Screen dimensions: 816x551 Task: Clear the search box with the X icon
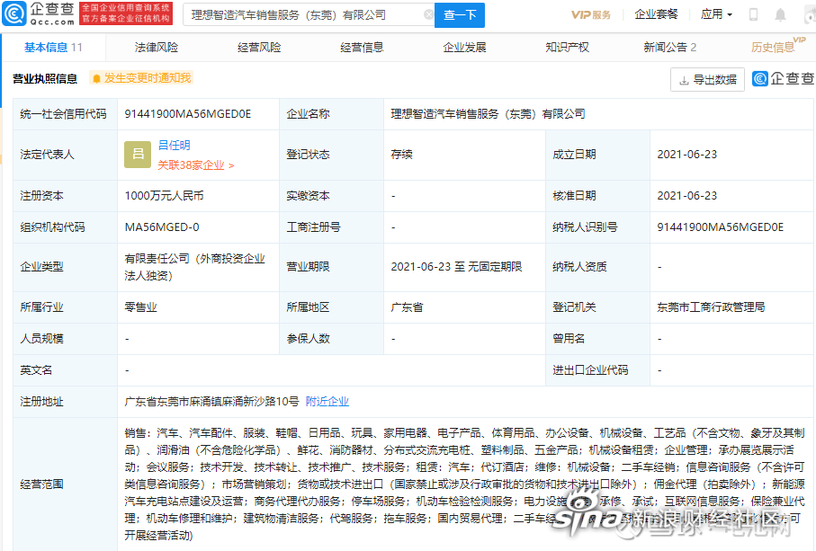click(429, 14)
